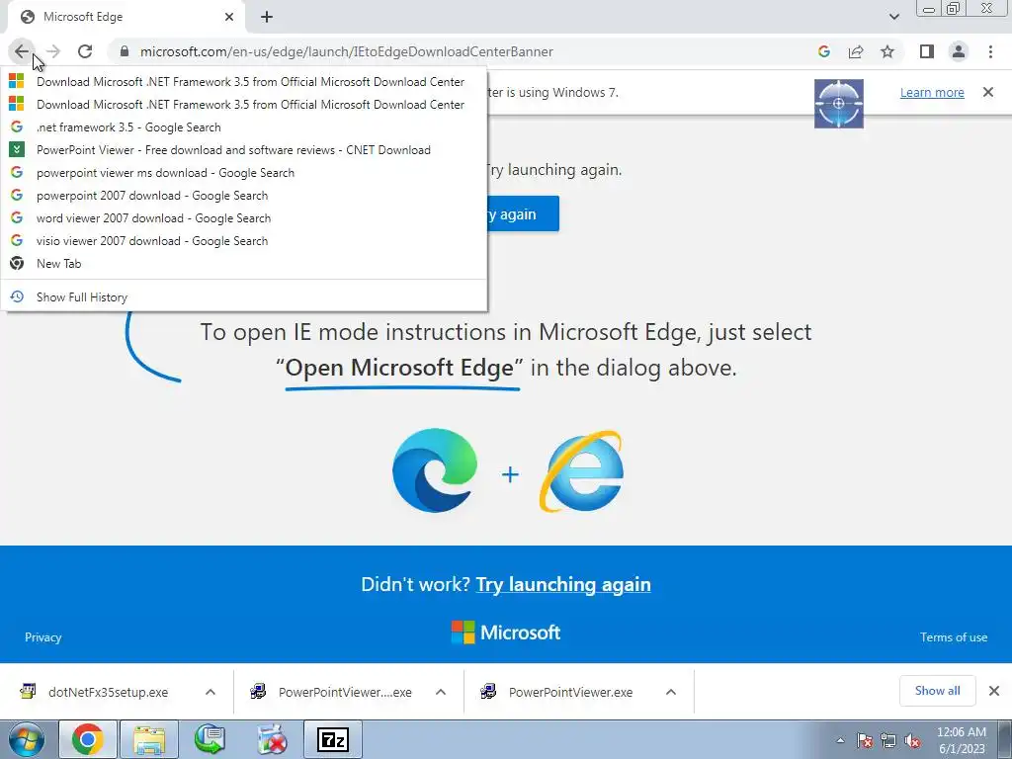The height and width of the screenshot is (759, 1012).
Task: Go to .net framework 3.5 Google Search
Action: click(x=244, y=127)
